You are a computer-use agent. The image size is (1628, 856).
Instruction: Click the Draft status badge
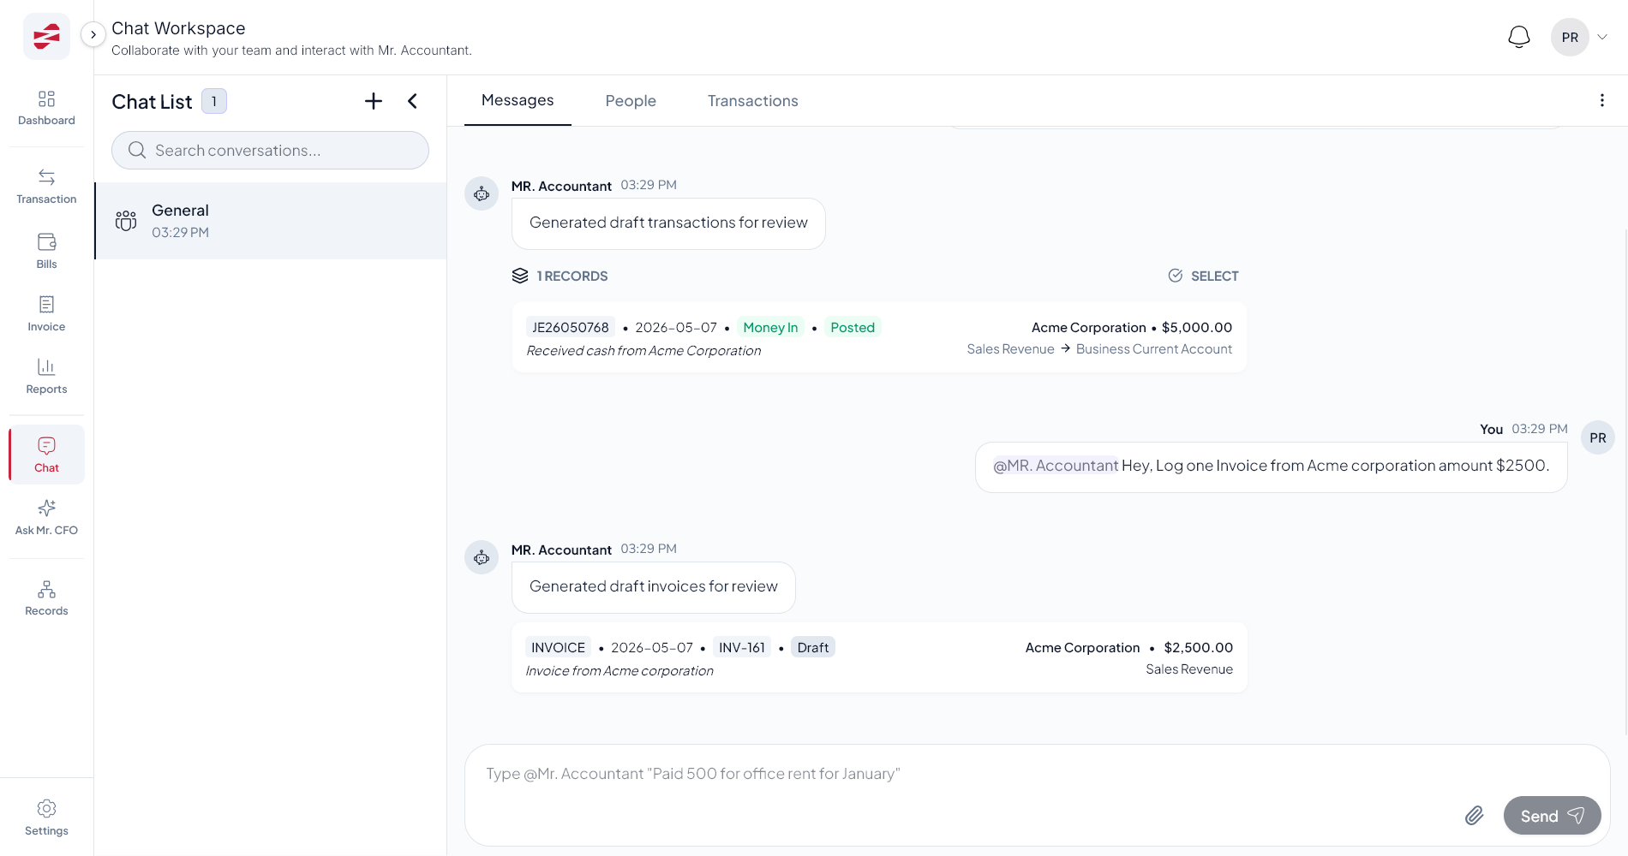(x=812, y=647)
